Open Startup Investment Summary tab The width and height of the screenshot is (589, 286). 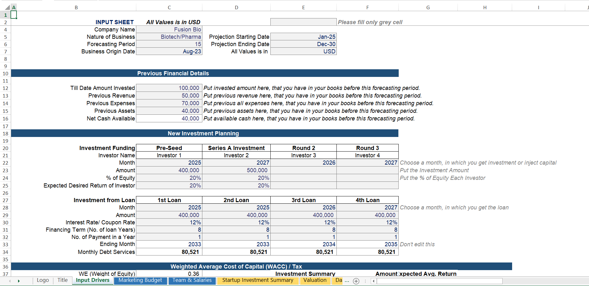pos(258,280)
